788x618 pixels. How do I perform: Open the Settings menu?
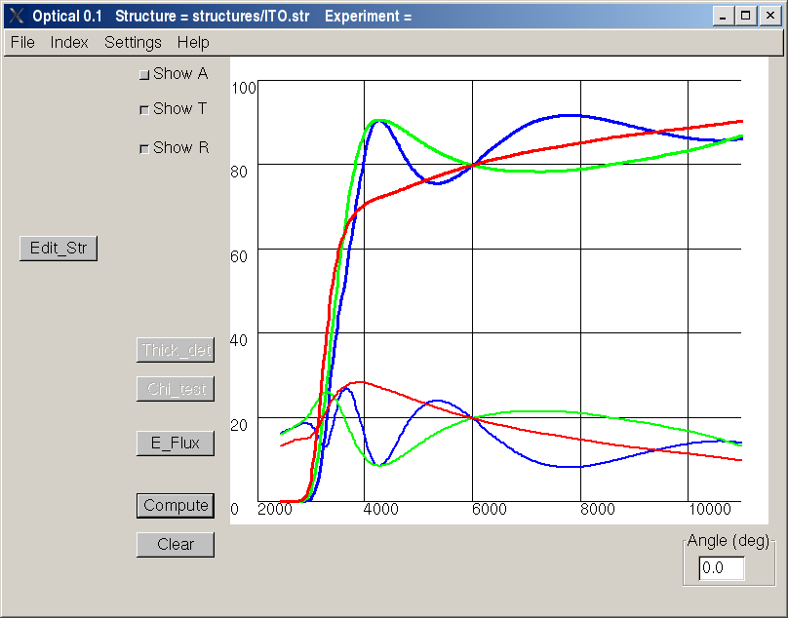[x=133, y=42]
